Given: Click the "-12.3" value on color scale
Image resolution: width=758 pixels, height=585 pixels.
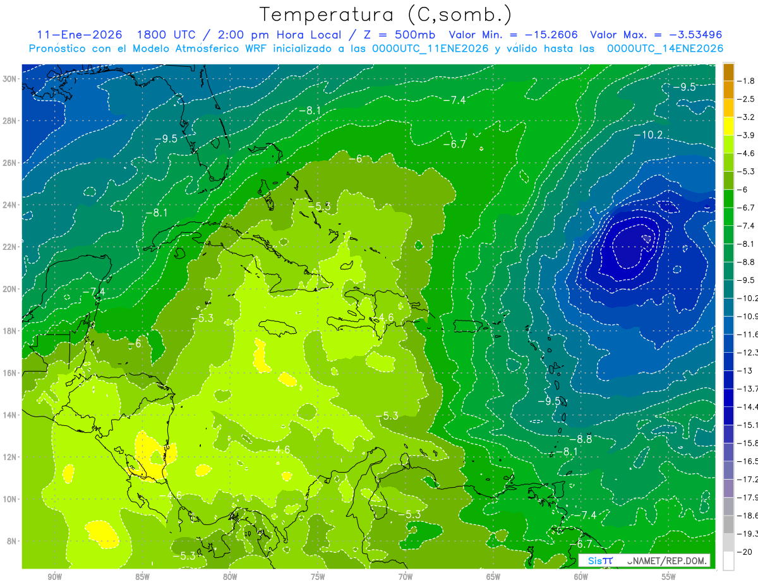Looking at the screenshot, I should [x=748, y=352].
